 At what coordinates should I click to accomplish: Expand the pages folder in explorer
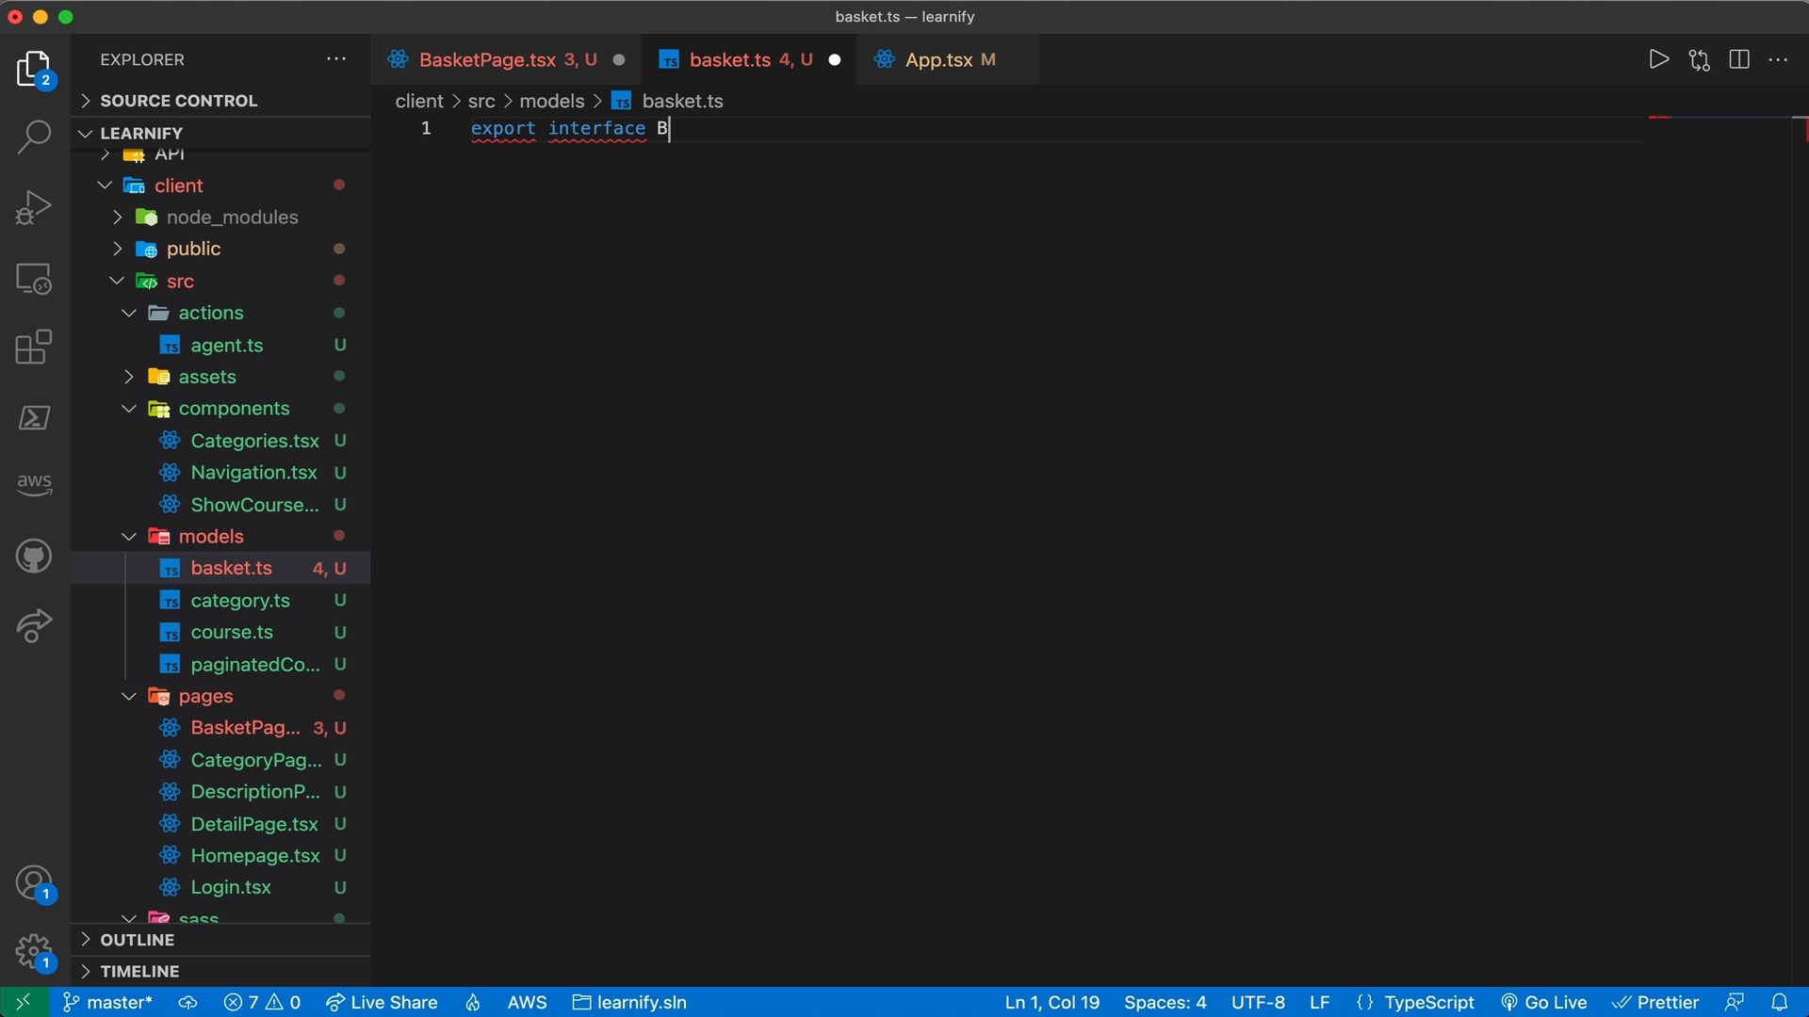click(128, 695)
